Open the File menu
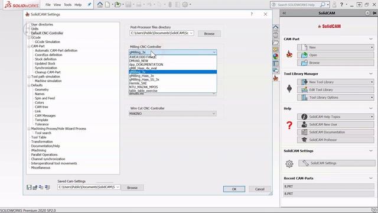378x213 pixels. [48, 5]
